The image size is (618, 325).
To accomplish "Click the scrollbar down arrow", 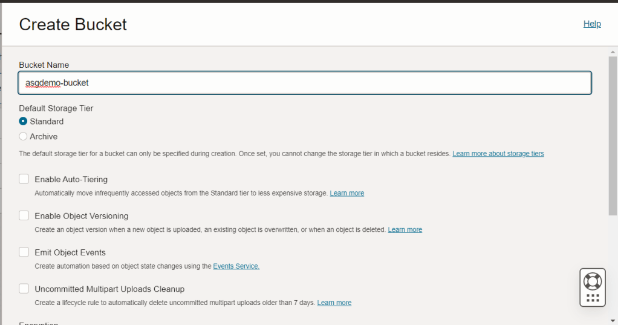I will 612,320.
